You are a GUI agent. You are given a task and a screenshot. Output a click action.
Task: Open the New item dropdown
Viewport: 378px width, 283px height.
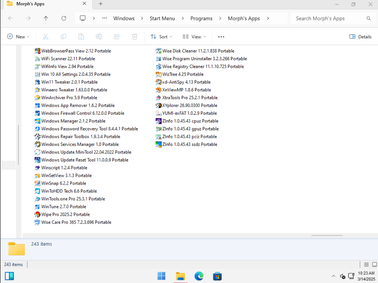[18, 36]
